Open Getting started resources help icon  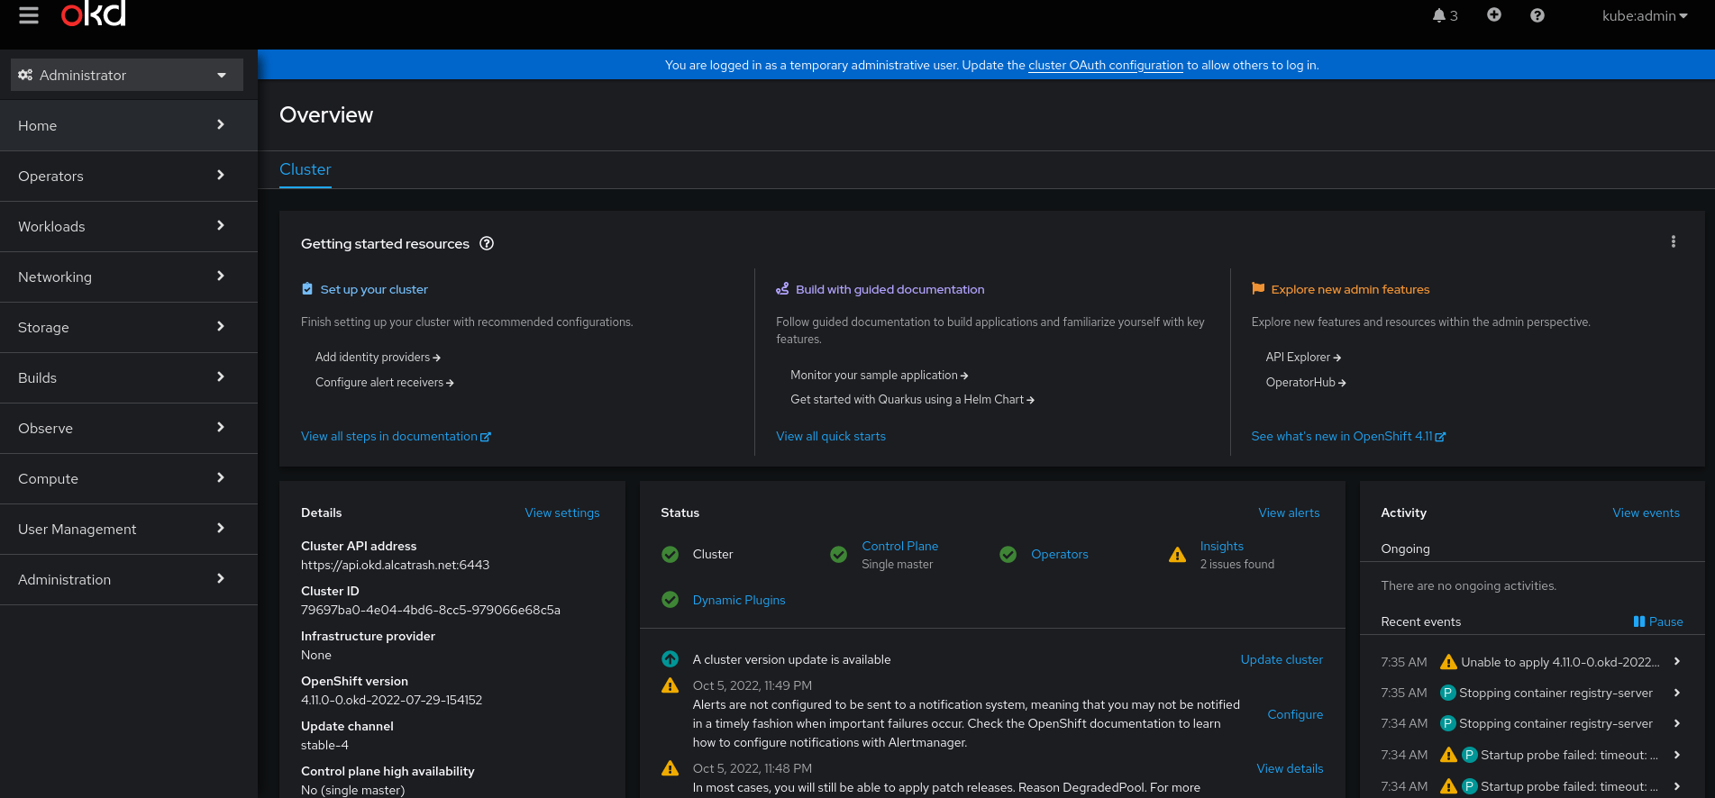pos(487,243)
